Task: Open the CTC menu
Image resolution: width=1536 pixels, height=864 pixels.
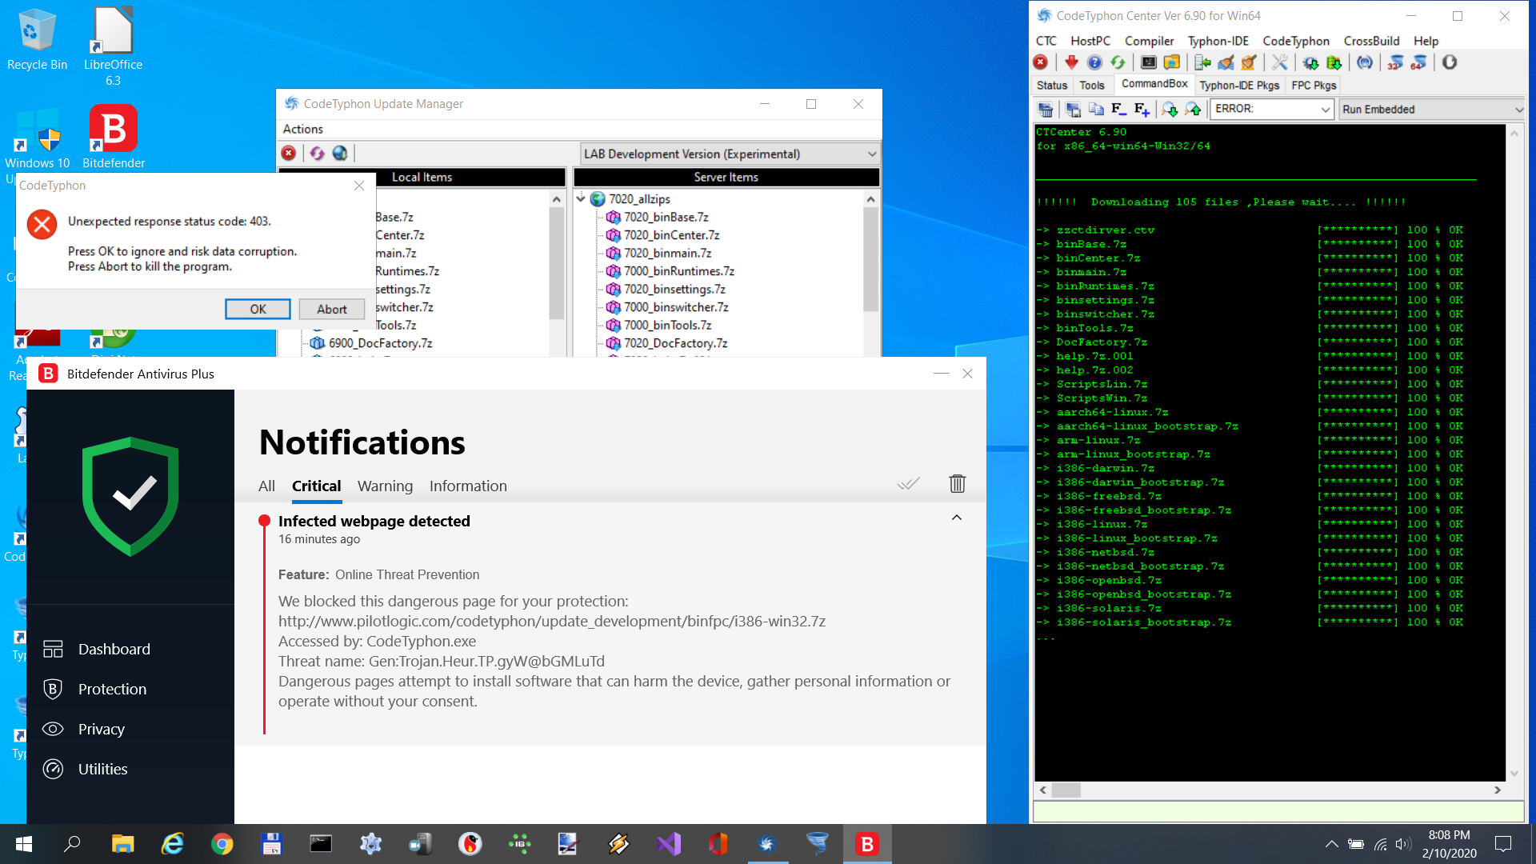Action: tap(1046, 41)
